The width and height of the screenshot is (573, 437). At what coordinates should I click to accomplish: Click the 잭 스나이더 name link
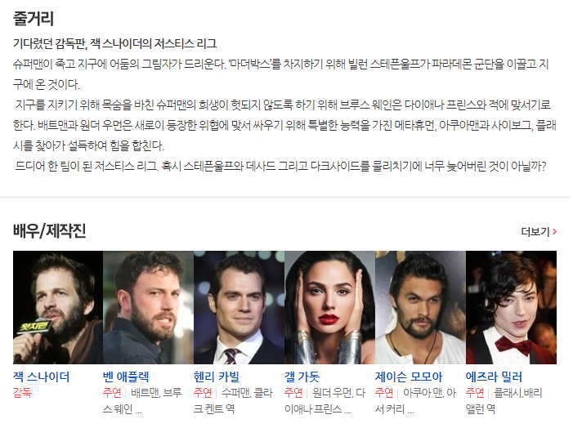(x=42, y=377)
